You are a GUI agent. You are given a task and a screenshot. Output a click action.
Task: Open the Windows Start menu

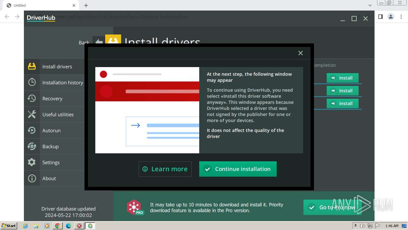(9, 226)
